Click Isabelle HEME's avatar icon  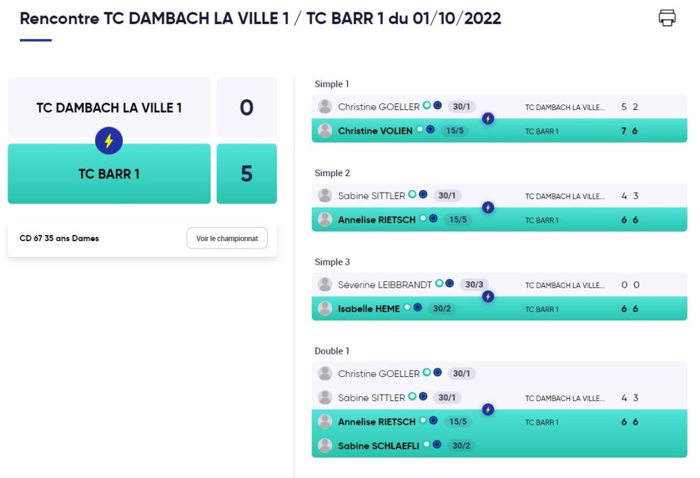325,309
